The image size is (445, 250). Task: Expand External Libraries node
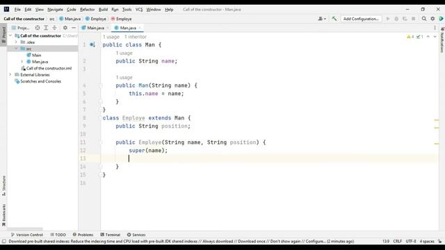[10, 74]
